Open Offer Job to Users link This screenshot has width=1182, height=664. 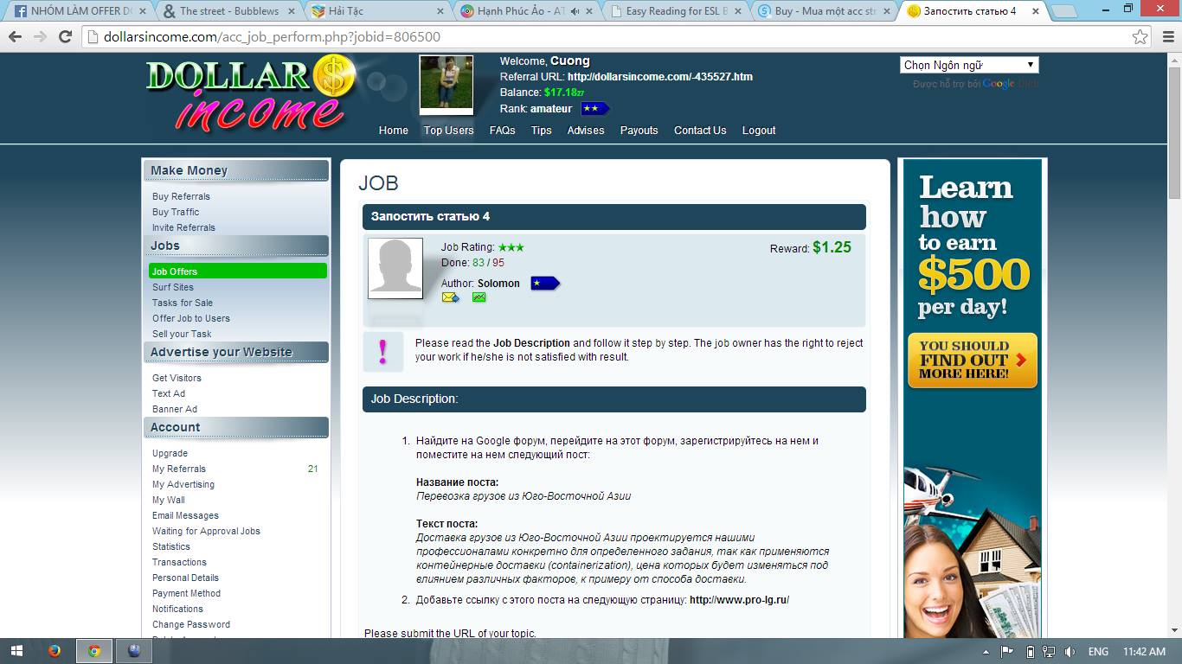pyautogui.click(x=191, y=318)
